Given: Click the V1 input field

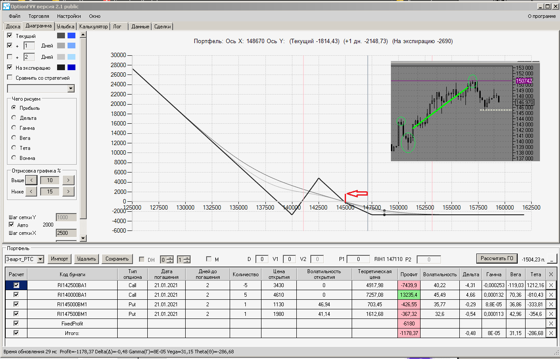Looking at the screenshot, I should coord(289,259).
